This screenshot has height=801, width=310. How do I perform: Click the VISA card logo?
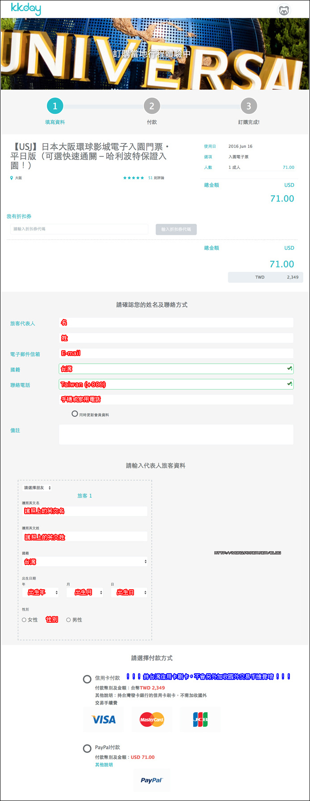(104, 720)
